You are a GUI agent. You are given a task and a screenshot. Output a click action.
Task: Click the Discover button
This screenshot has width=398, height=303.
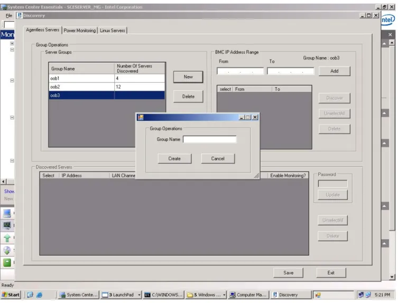click(x=334, y=98)
